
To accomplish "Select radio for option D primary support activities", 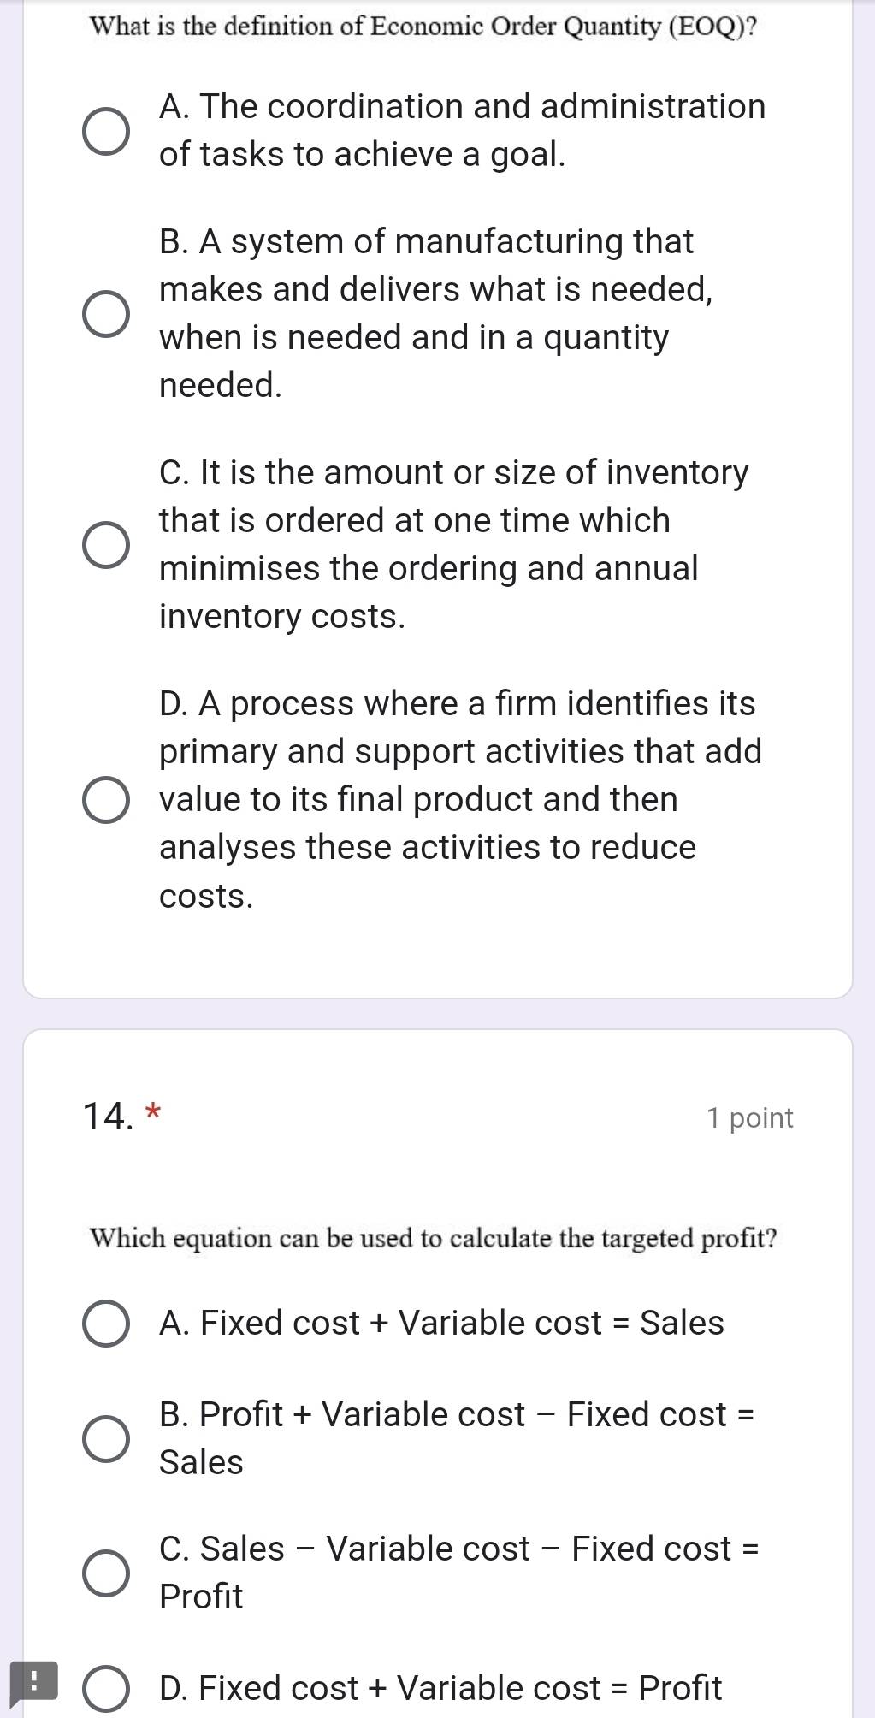I will [106, 800].
